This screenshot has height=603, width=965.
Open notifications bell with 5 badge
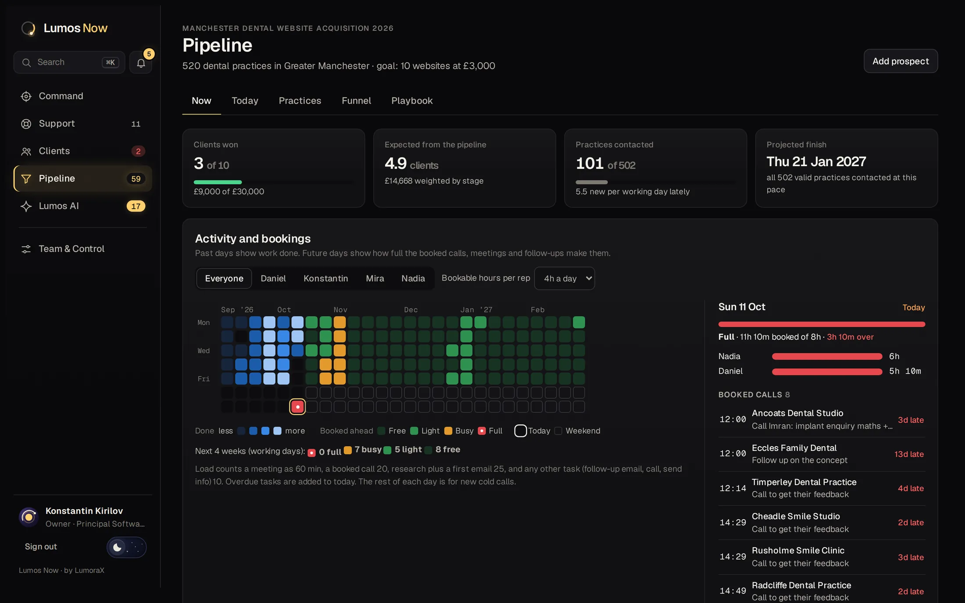click(141, 63)
